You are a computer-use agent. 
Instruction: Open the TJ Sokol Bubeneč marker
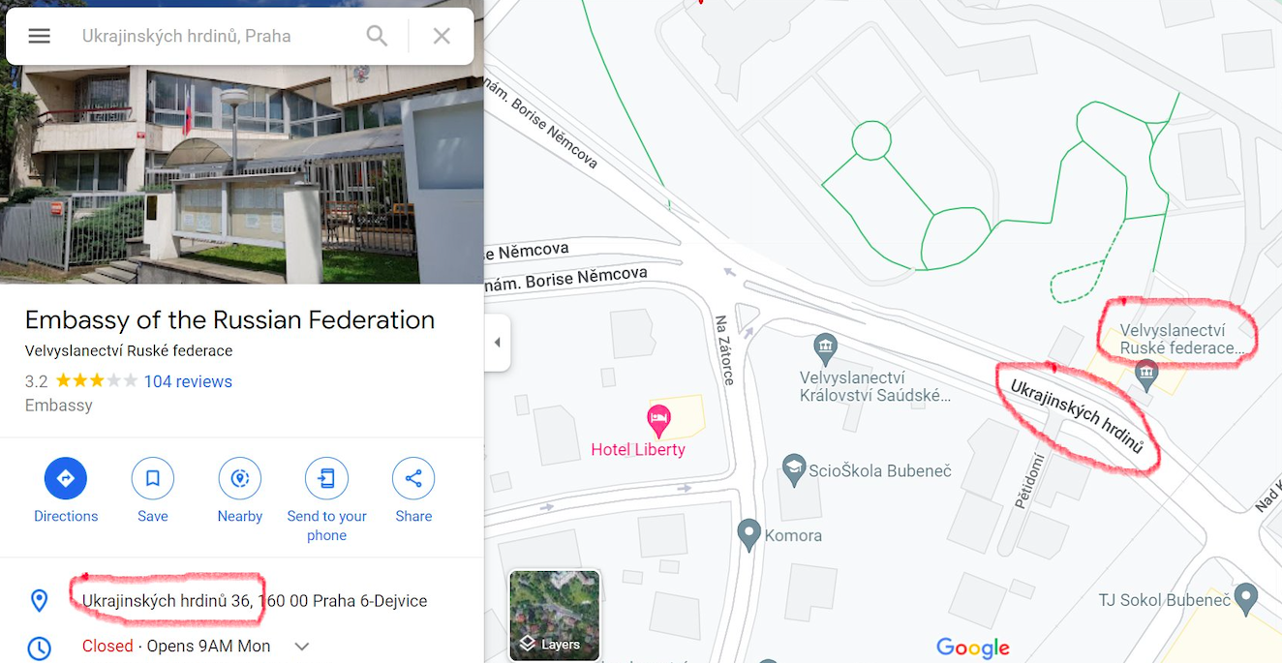[x=1247, y=598]
